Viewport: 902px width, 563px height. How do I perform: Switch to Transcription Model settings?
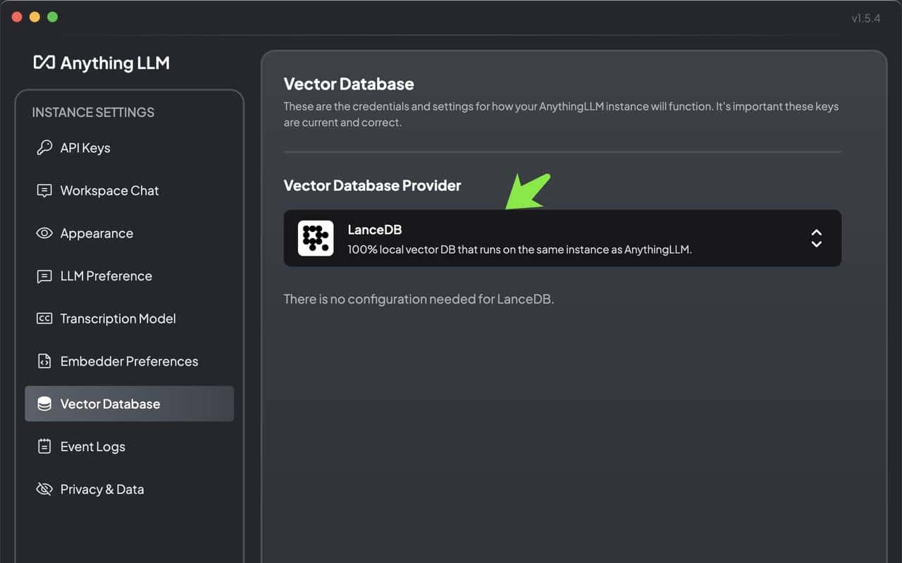point(118,318)
